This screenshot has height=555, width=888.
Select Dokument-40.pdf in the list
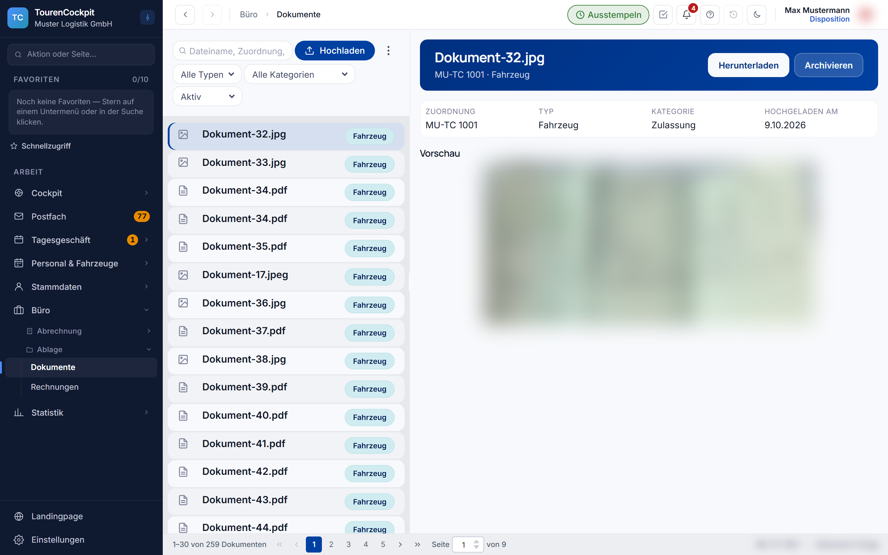[286, 417]
